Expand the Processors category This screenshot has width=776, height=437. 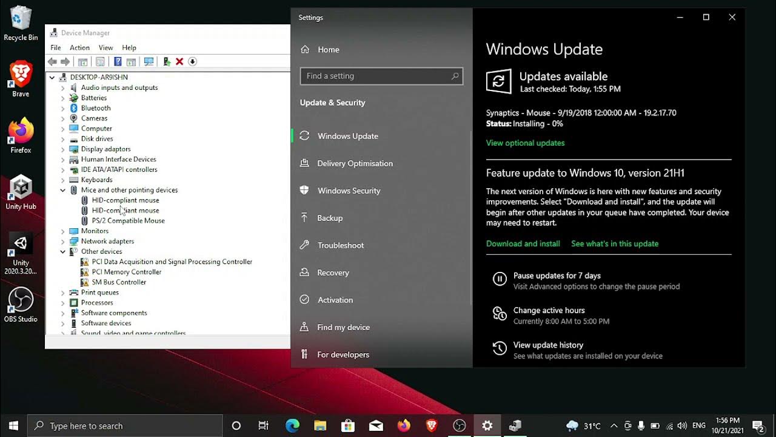[62, 303]
